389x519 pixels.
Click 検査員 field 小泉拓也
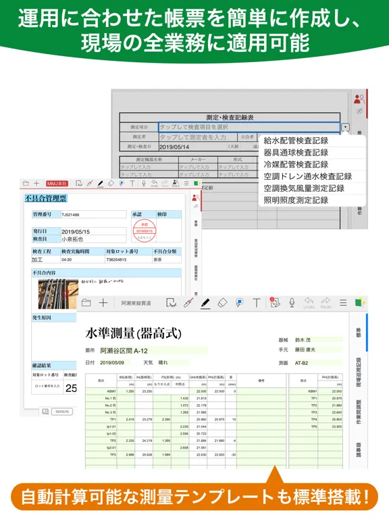click(93, 239)
